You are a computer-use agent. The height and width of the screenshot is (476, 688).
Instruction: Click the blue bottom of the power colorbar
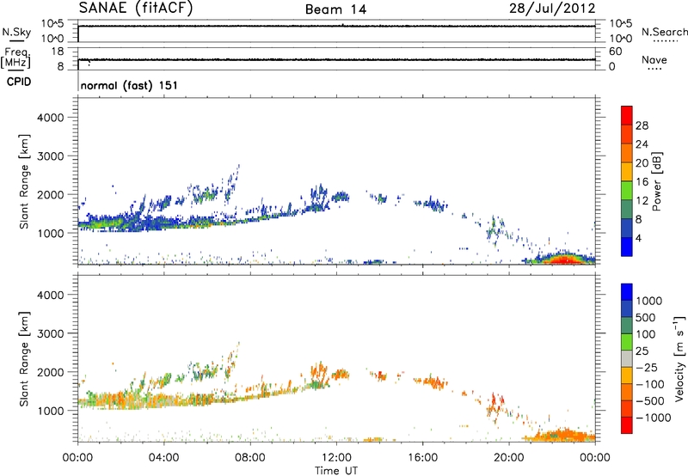[x=627, y=247]
